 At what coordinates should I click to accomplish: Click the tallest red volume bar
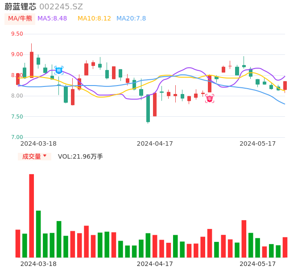pyautogui.click(x=31, y=216)
